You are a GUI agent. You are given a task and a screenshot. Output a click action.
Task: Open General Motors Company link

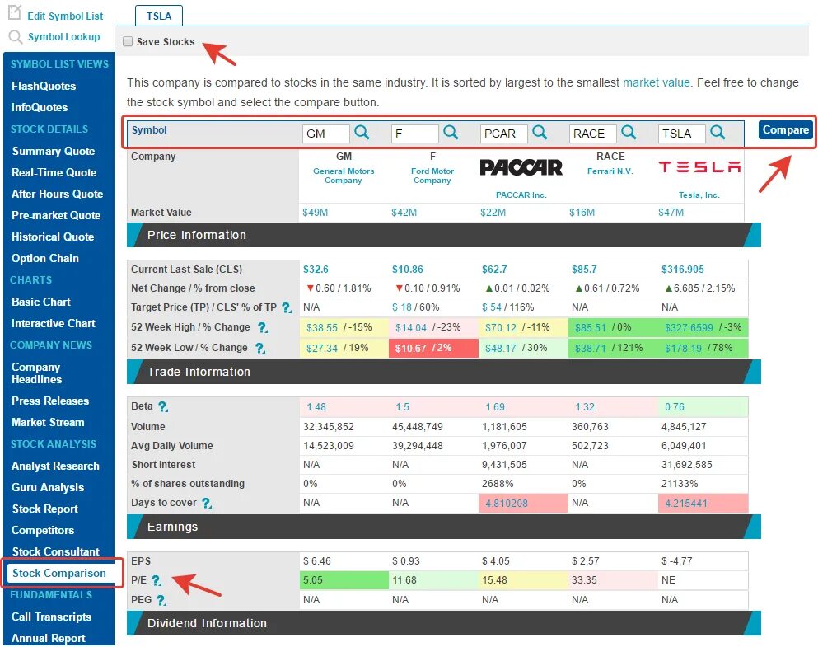pos(344,176)
